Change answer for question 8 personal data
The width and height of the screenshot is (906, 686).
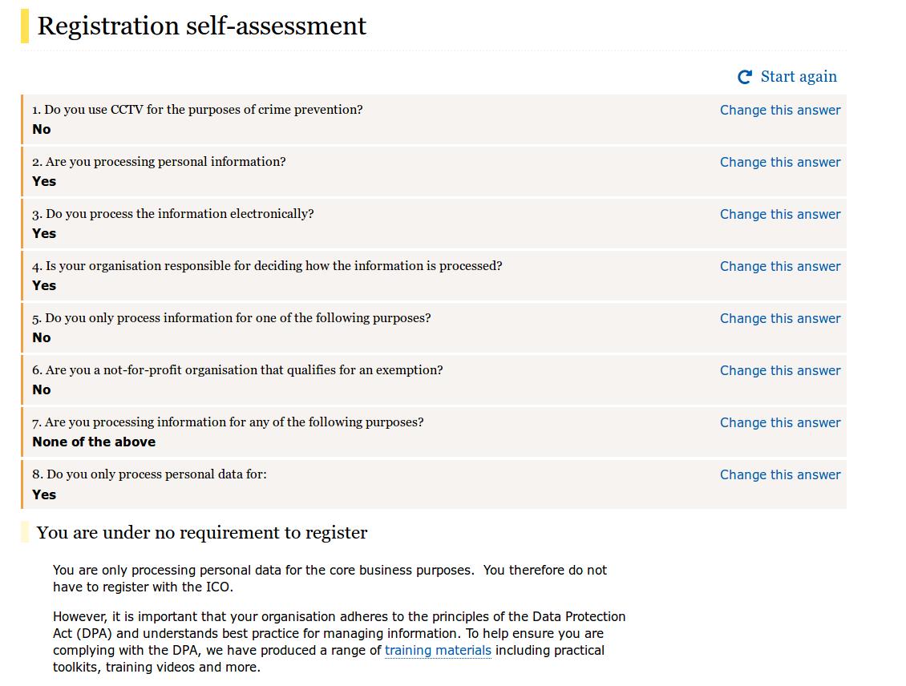pos(780,474)
